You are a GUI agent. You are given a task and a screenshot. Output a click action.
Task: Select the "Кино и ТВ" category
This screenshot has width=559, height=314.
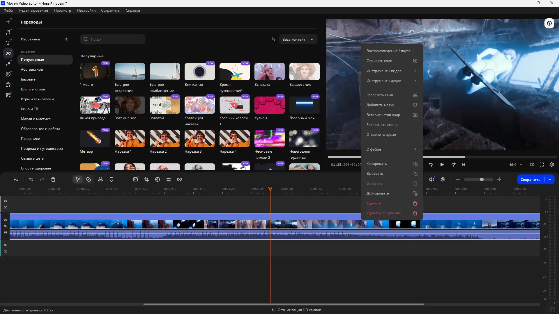(x=29, y=109)
